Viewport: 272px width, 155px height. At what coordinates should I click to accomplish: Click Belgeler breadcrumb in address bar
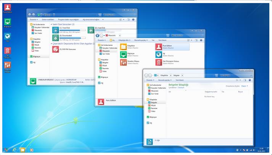[176, 75]
